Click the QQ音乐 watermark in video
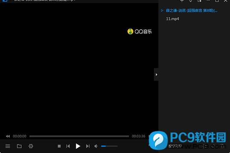The image size is (230, 153). coord(140,31)
